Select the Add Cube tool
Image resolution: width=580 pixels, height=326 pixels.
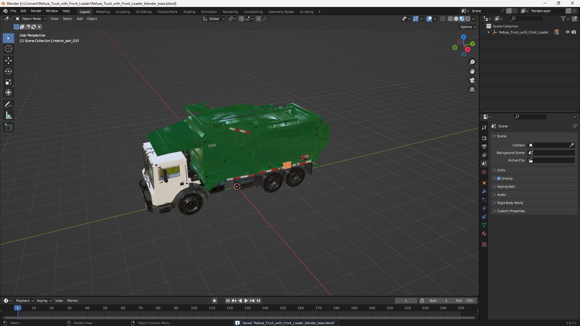[8, 127]
